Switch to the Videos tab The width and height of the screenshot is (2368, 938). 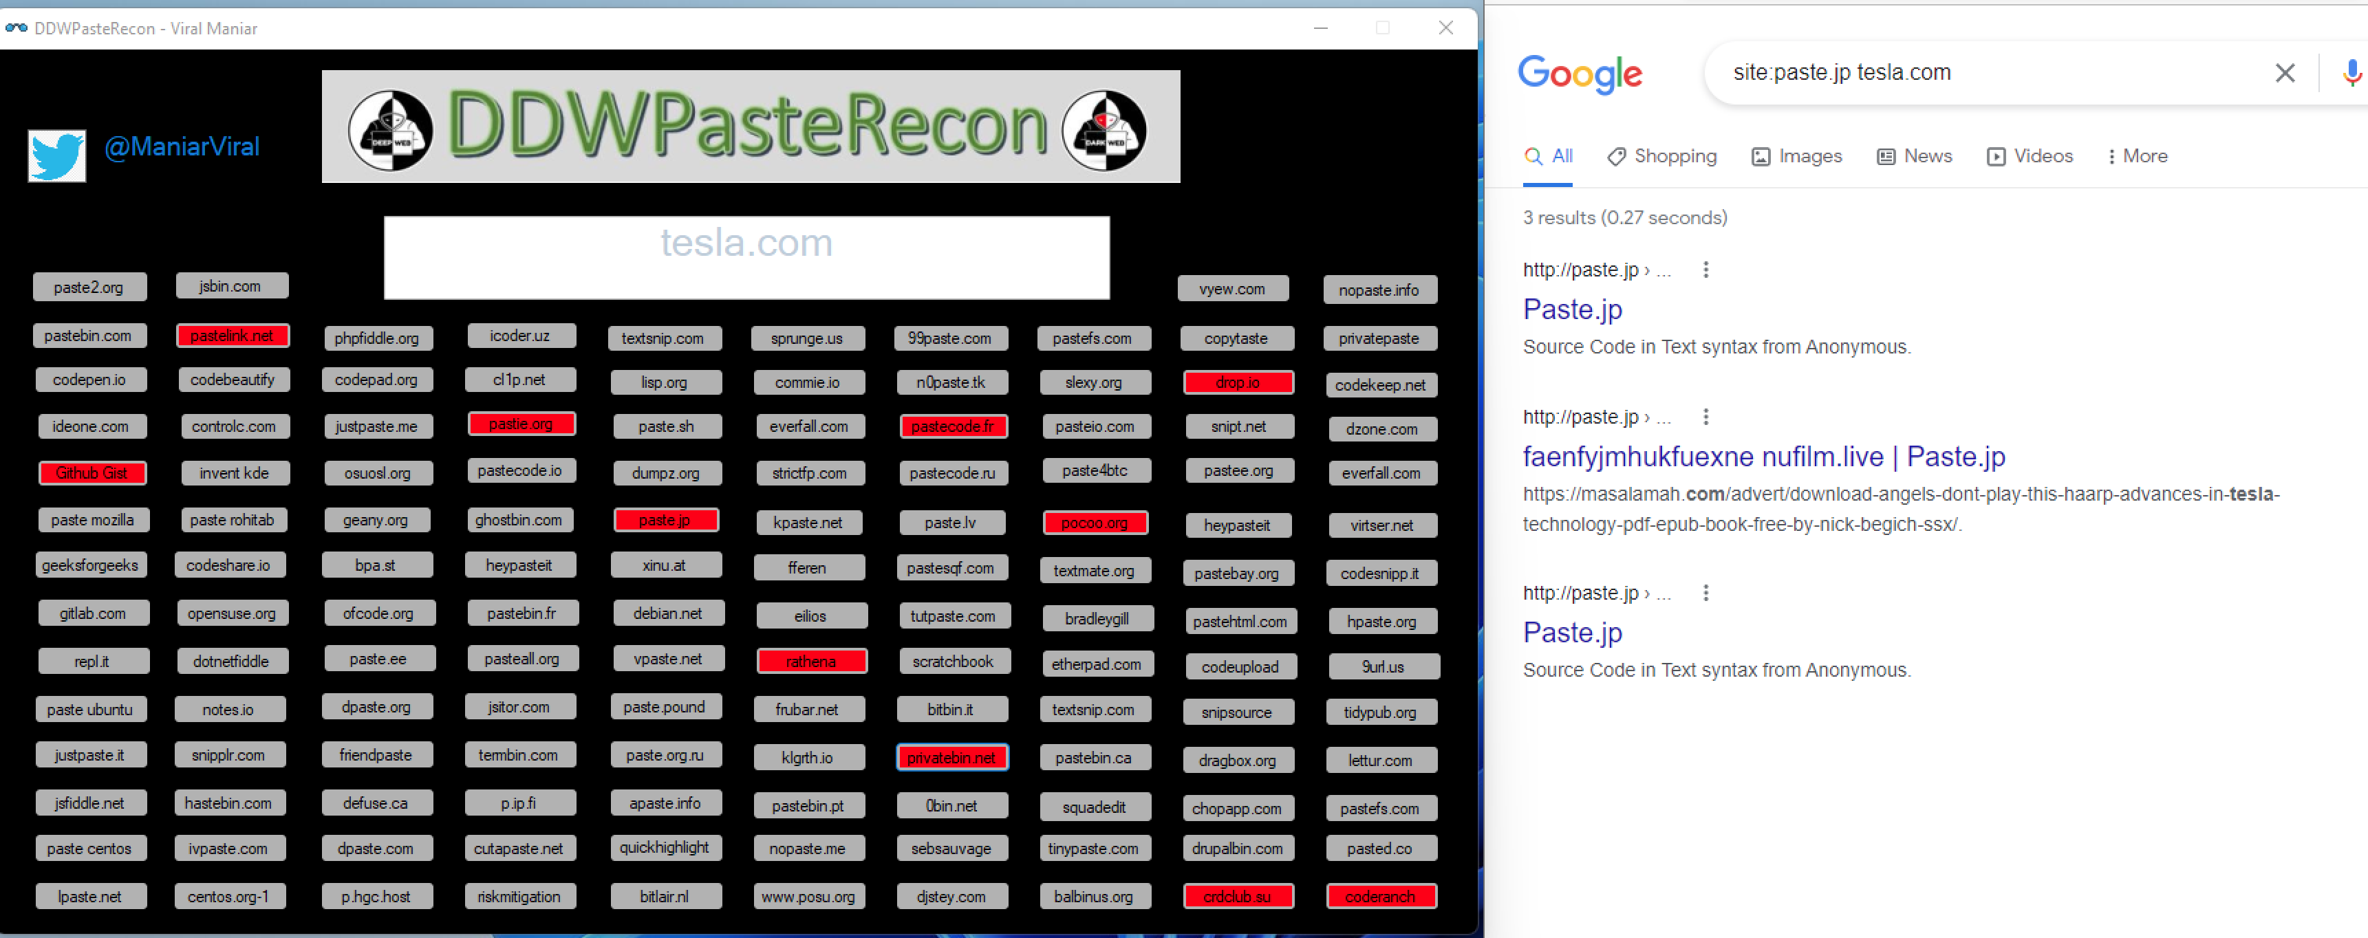pos(2030,156)
